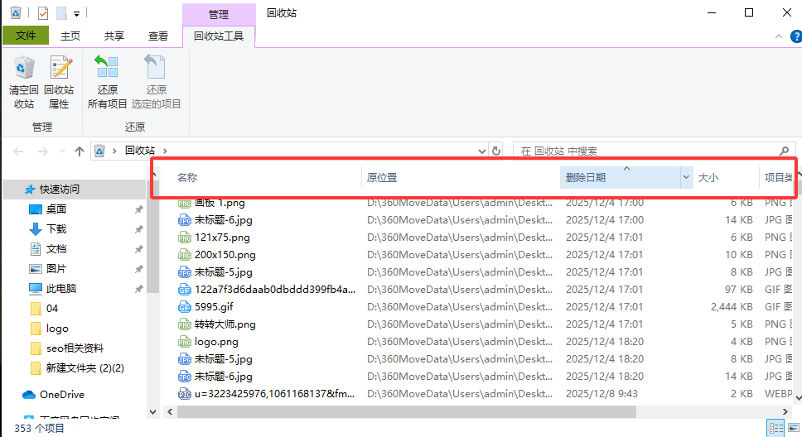
Task: Click the PNG icon beside logo.png
Action: point(185,342)
